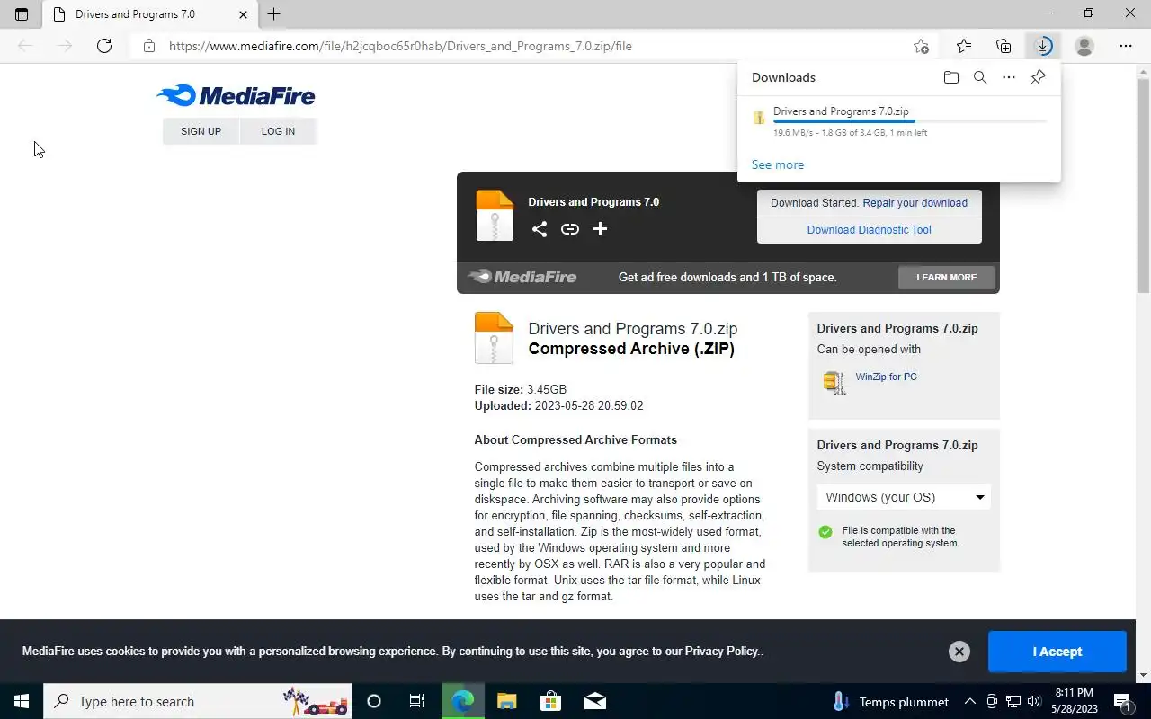Open Favorites star list icon
This screenshot has width=1151, height=719.
(964, 46)
